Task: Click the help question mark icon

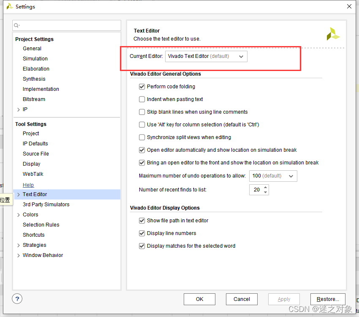Action: tap(17, 299)
